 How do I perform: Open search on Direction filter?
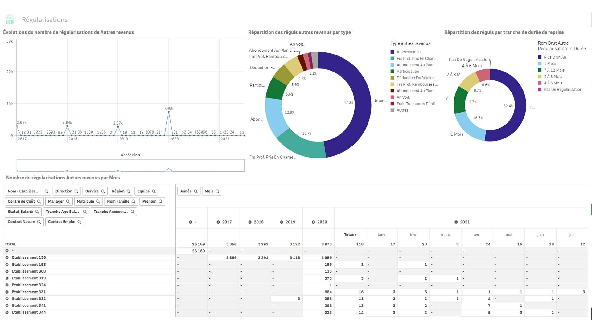(76, 191)
